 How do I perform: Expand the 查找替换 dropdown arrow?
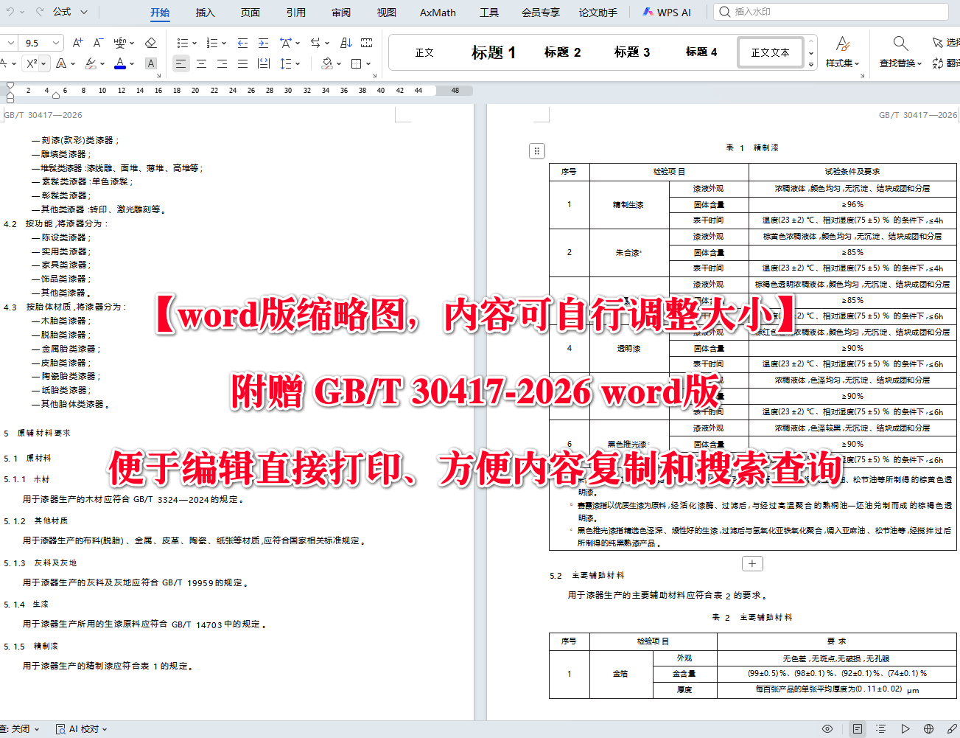coord(919,63)
